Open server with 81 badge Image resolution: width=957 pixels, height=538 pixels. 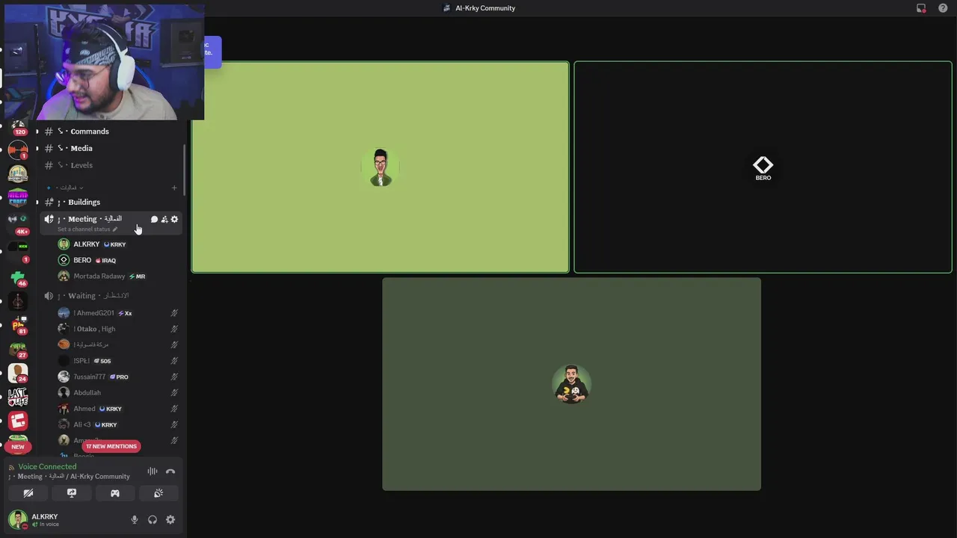click(18, 325)
